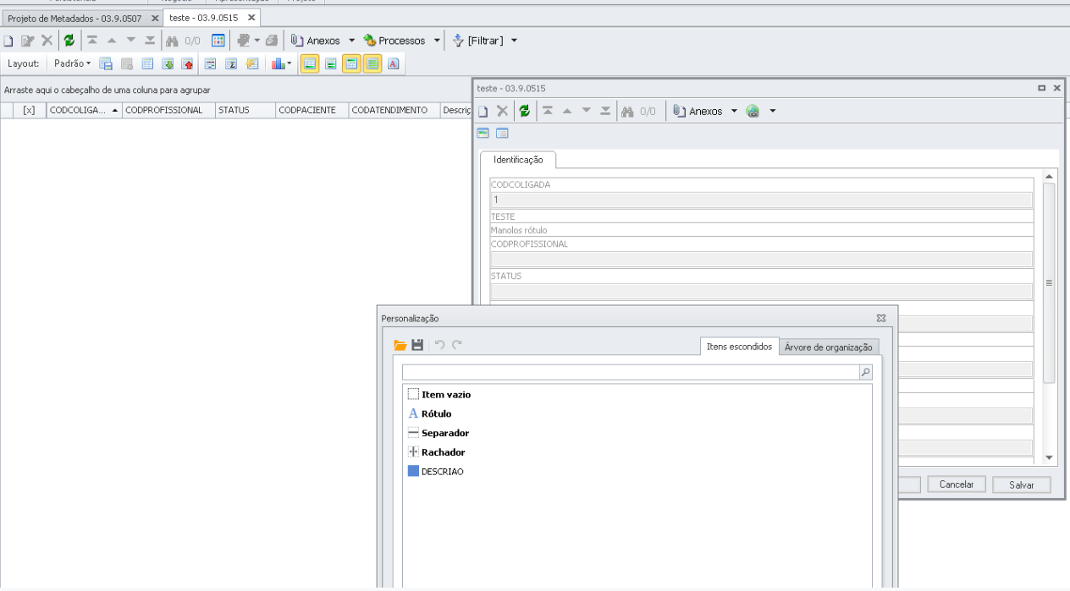Viewport: 1070px width, 591px height.
Task: Toggle the first highlighted grid view button
Action: point(309,63)
